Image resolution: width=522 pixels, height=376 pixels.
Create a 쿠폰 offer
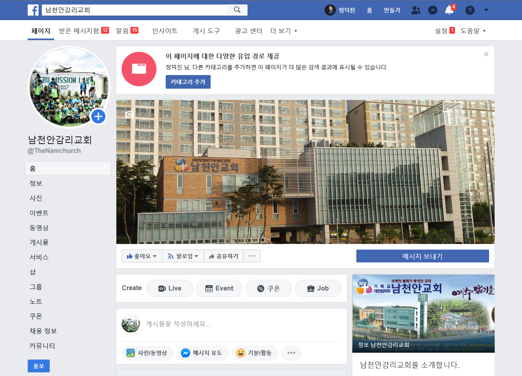click(x=269, y=289)
